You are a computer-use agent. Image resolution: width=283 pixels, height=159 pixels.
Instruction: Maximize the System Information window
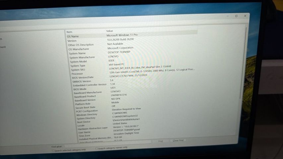[x=236, y=16]
